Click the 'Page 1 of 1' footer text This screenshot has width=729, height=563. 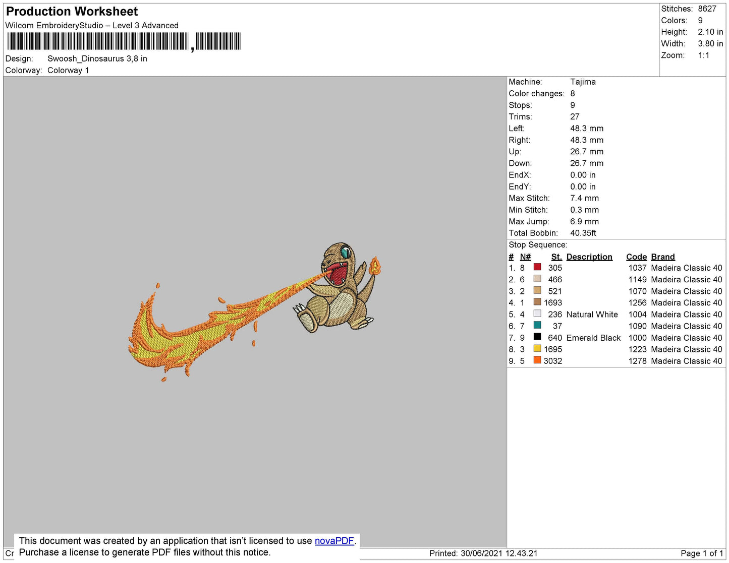702,553
